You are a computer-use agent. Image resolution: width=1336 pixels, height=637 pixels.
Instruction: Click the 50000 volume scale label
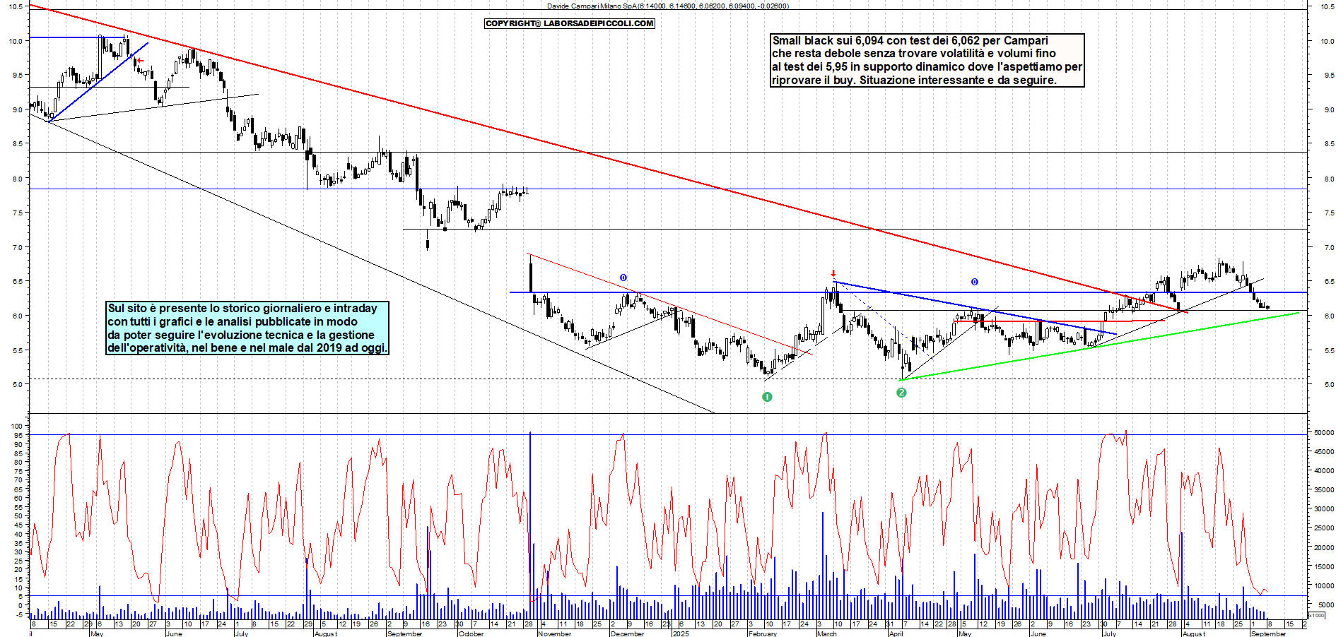click(x=1324, y=432)
